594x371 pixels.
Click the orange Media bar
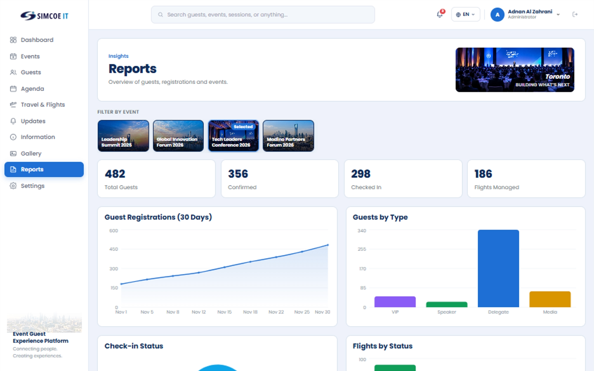(x=550, y=299)
